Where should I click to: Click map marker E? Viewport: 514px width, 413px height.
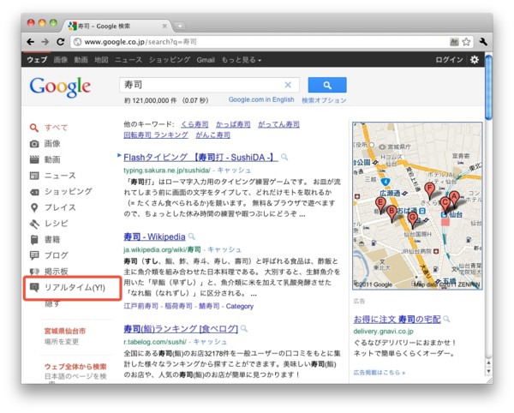click(x=380, y=204)
